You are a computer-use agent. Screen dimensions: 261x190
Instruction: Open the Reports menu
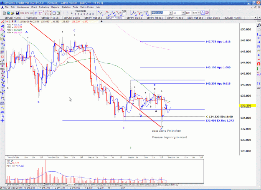click(55, 7)
